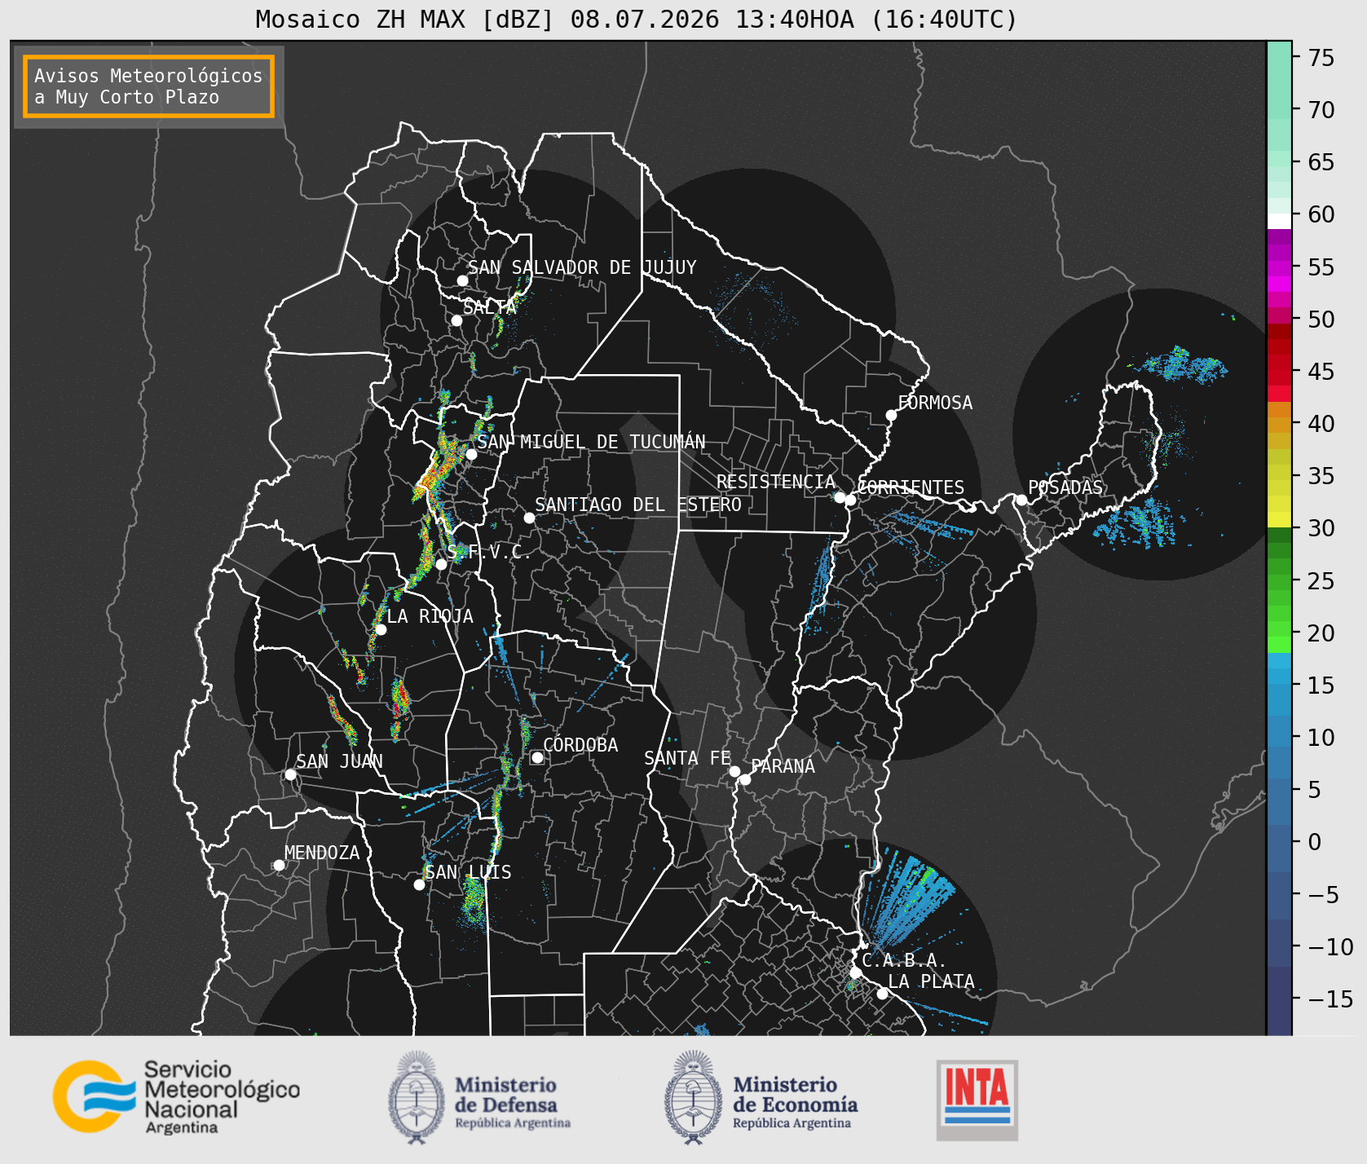Click the MENDOZA label text

click(322, 853)
